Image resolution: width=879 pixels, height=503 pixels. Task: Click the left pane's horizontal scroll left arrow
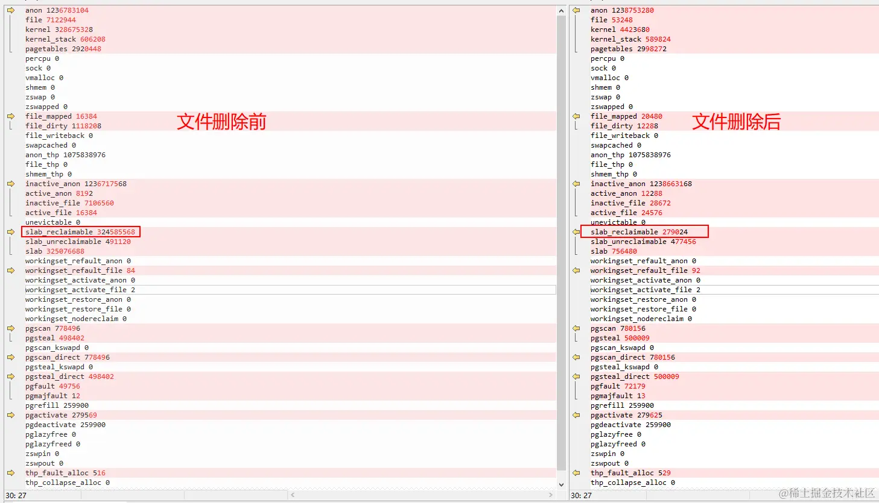pos(293,495)
